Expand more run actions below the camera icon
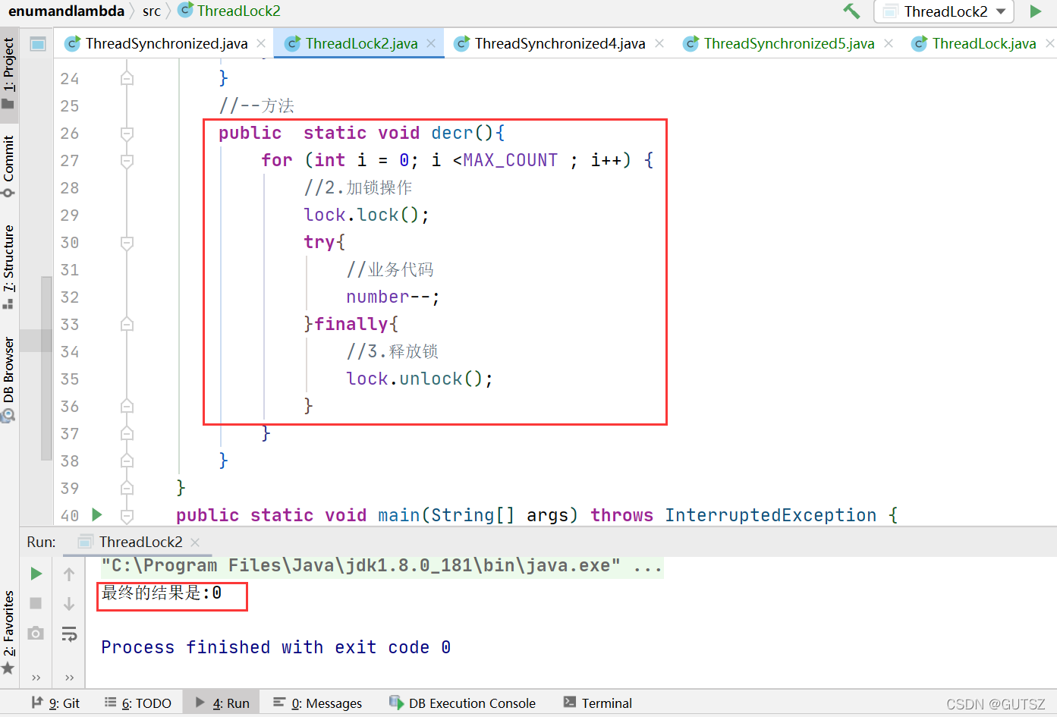Screen dimensions: 1057x717 (36, 677)
